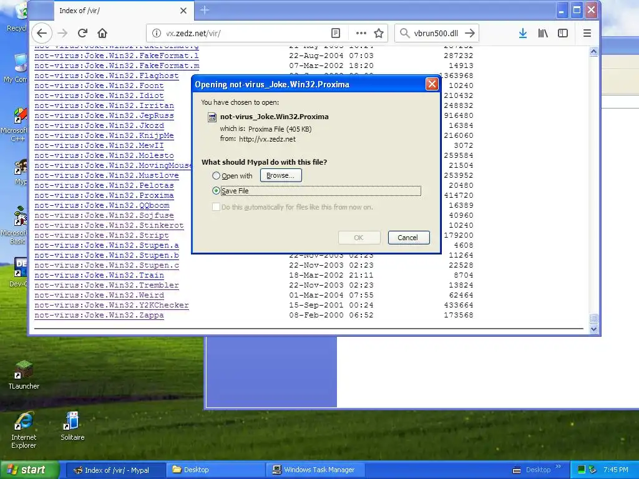Screen dimensions: 639x479
Task: Open the Joke.Win32.Mustlove link
Action: pos(106,175)
